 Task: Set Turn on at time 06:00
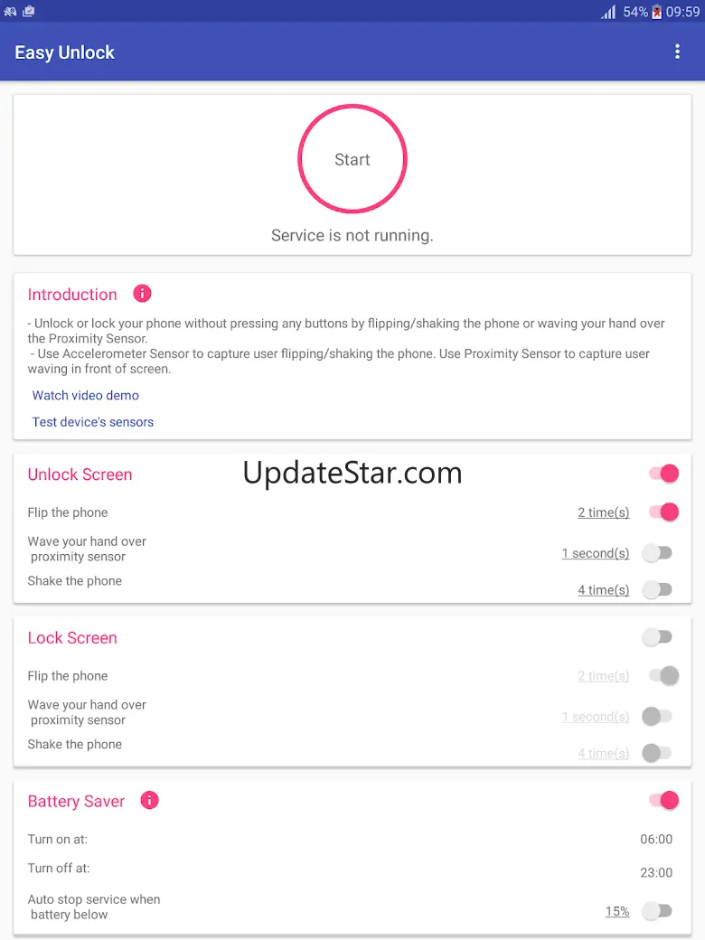click(x=656, y=839)
